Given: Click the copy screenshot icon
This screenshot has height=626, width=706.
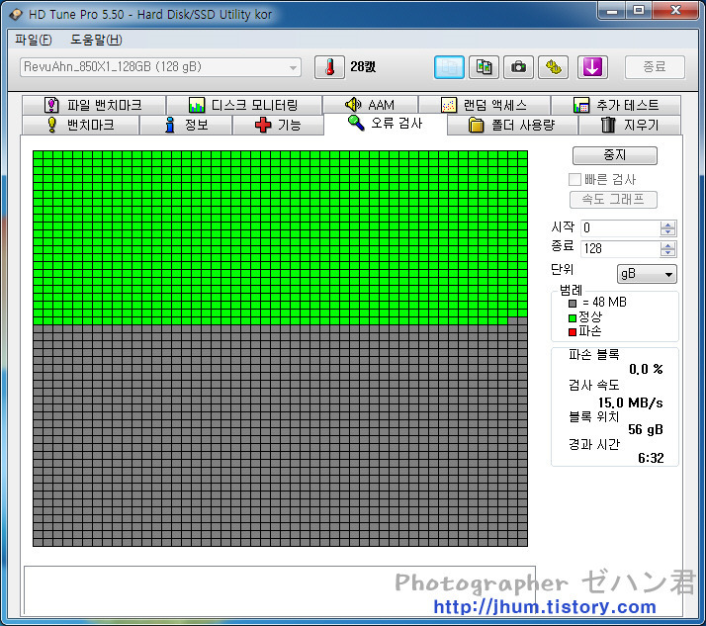Looking at the screenshot, I should pyautogui.click(x=484, y=67).
